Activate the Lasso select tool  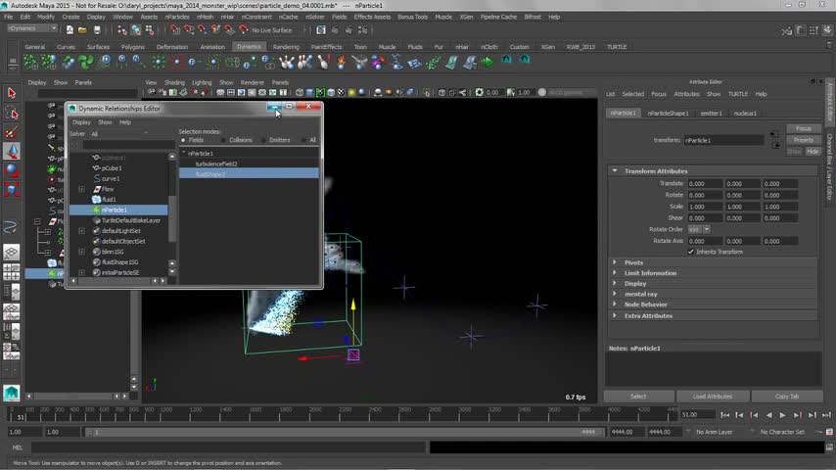(12, 113)
